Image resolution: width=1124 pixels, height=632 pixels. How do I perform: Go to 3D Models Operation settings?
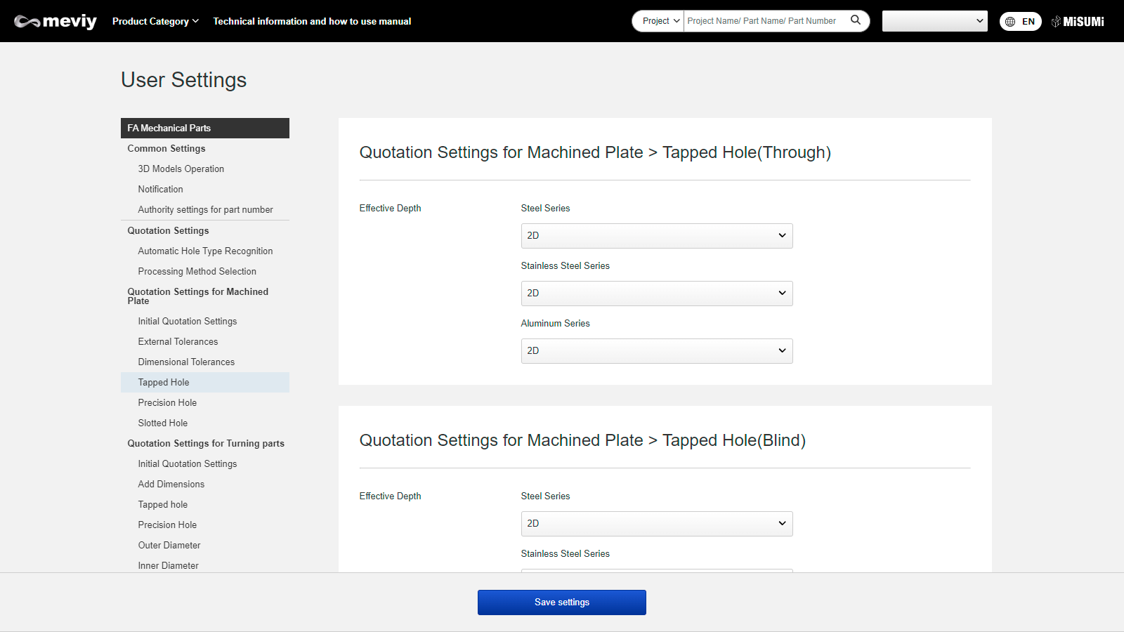(181, 169)
